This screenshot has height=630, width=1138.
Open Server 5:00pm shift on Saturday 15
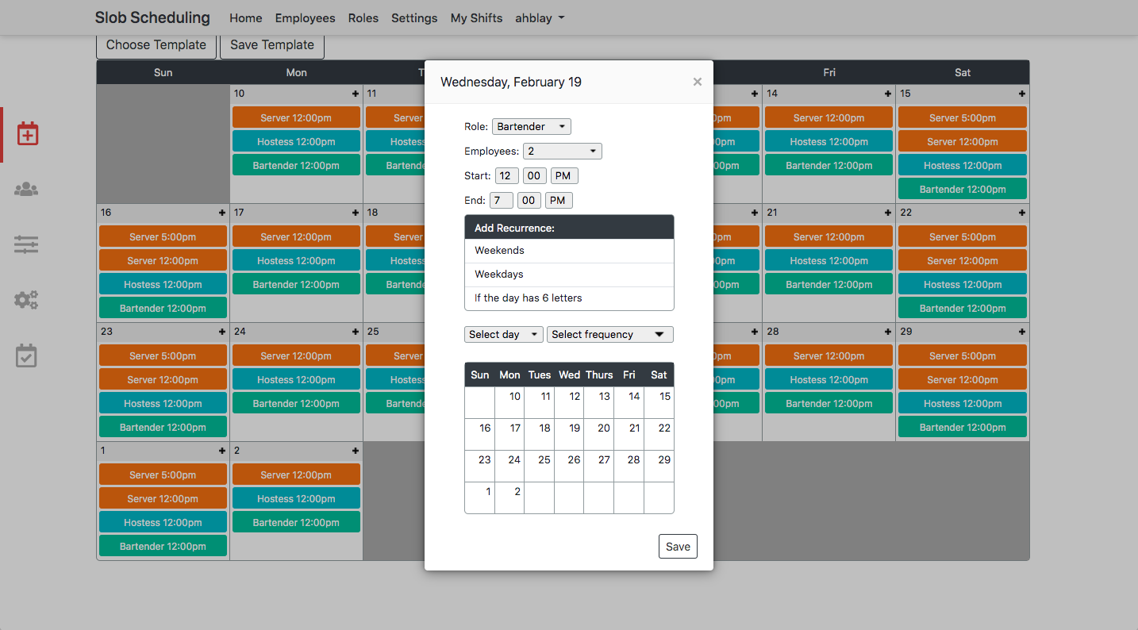tap(963, 118)
